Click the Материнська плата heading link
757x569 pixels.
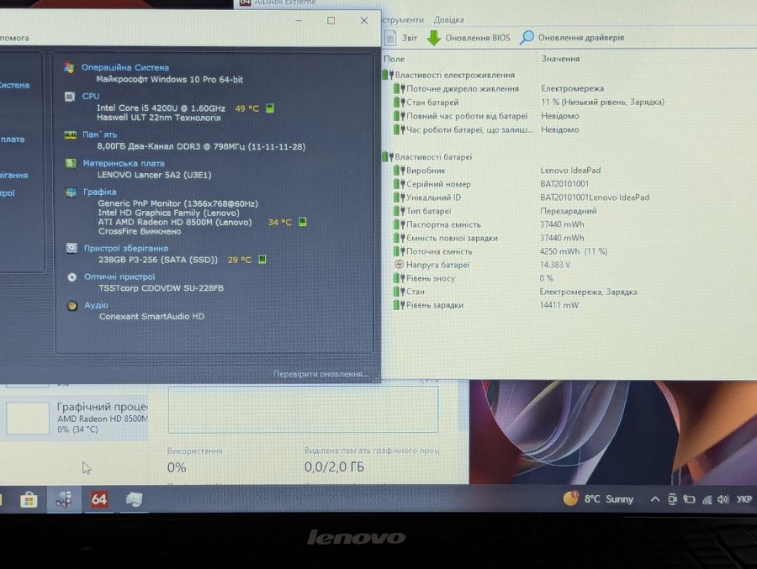pos(124,163)
